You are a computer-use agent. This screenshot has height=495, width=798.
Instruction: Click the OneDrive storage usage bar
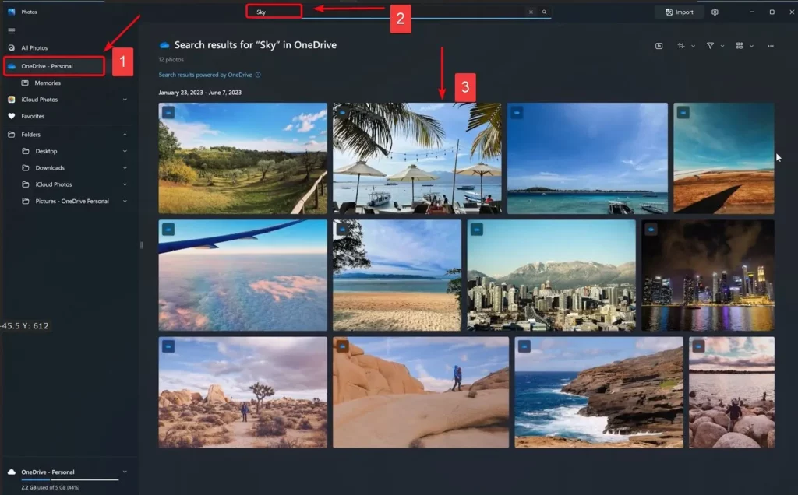[69, 479]
